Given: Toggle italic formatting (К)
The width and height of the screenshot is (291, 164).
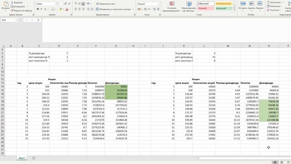Looking at the screenshot, I should (x=41, y=9).
